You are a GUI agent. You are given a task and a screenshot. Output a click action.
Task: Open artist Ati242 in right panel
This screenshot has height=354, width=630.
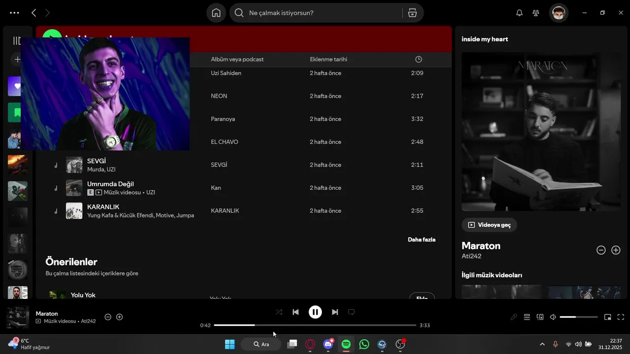(x=472, y=256)
